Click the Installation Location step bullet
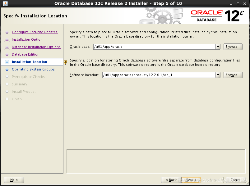The width and height of the screenshot is (250, 186). (x=7, y=62)
